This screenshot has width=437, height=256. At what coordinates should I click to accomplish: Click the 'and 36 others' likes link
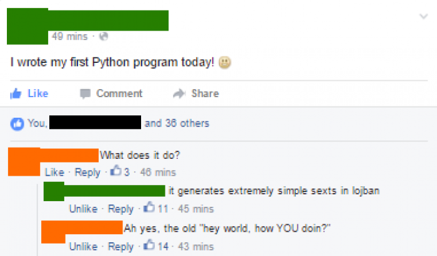[x=177, y=123]
